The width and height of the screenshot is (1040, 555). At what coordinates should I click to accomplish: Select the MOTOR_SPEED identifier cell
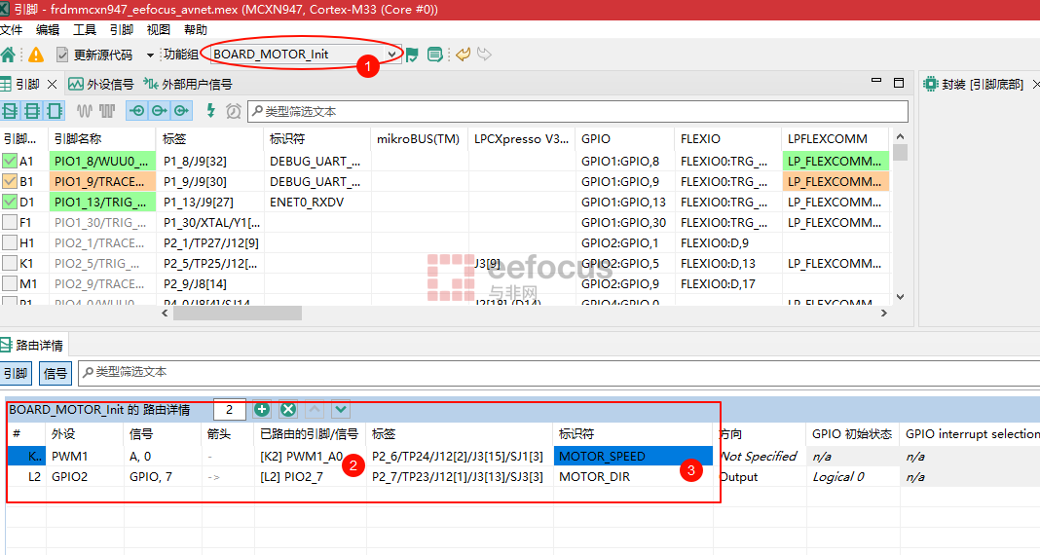pos(633,457)
